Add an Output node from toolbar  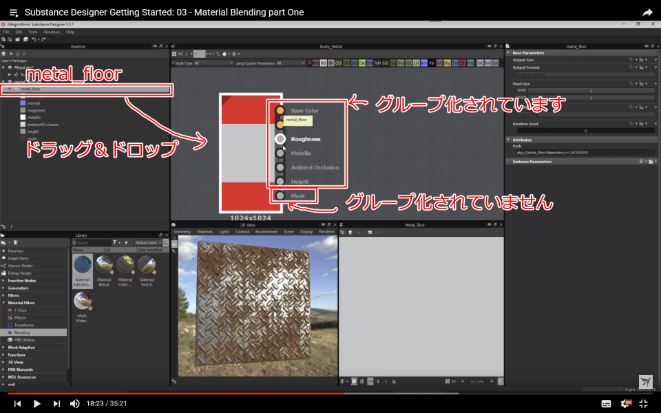tap(495, 63)
